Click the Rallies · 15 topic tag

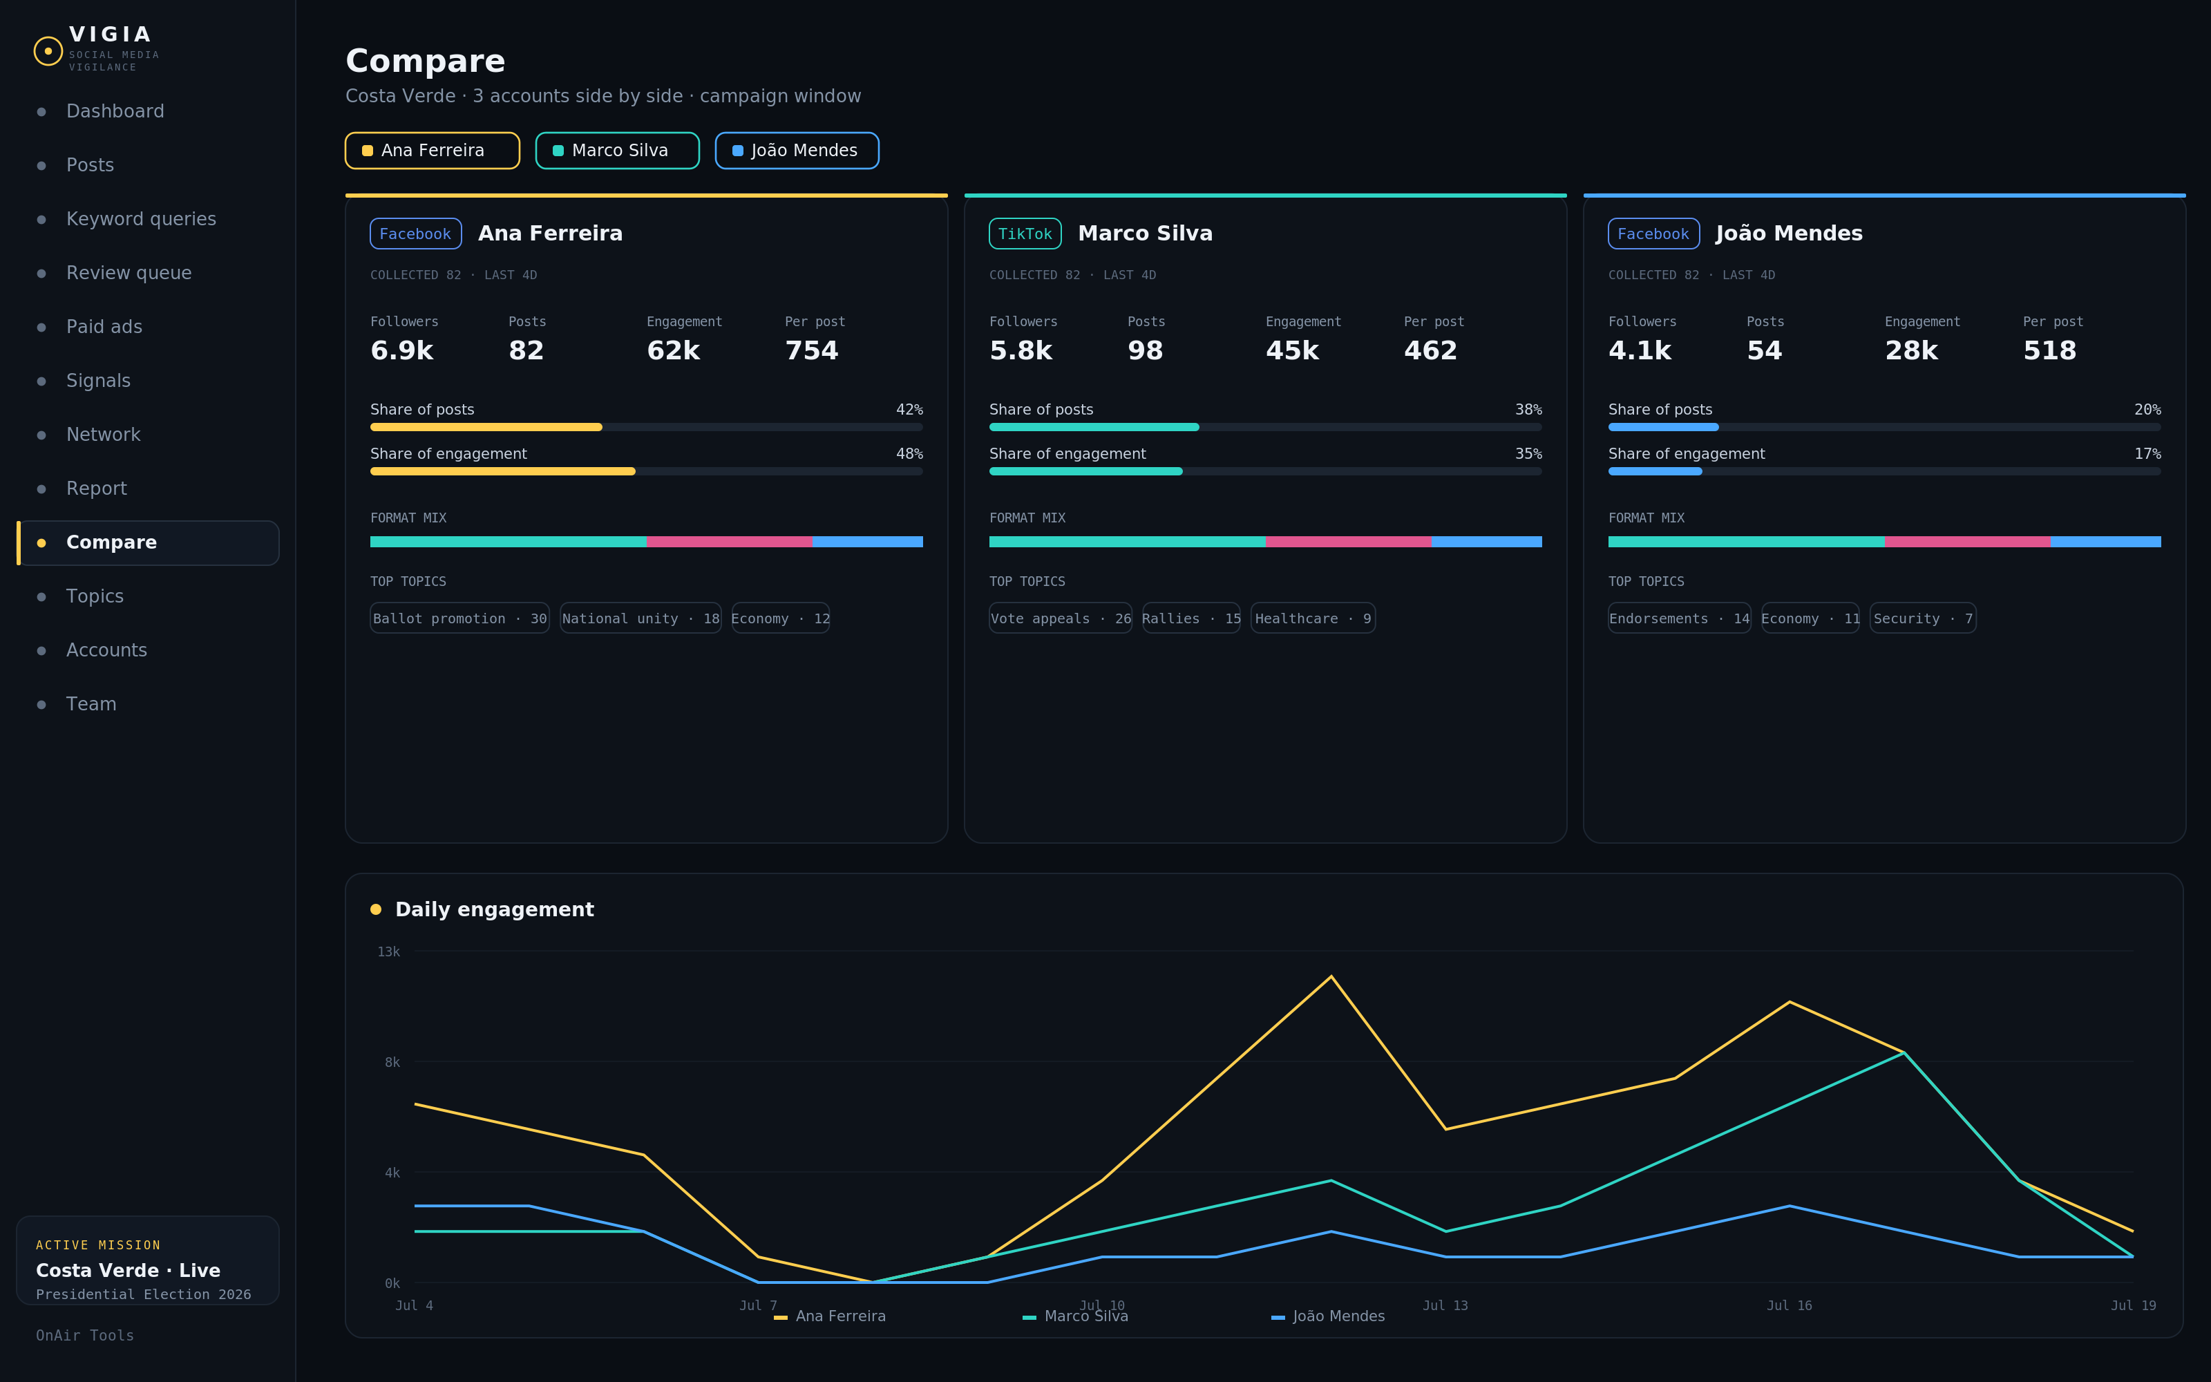[x=1191, y=619]
